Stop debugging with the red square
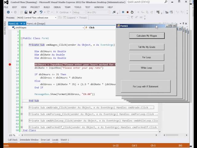Viewport: 197px width, 148px height. (x=128, y=12)
